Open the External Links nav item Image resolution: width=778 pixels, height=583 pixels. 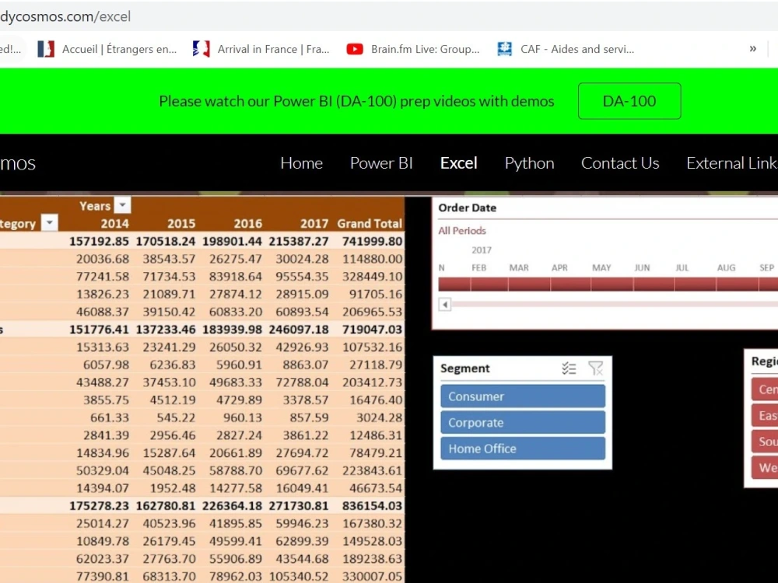pyautogui.click(x=732, y=163)
